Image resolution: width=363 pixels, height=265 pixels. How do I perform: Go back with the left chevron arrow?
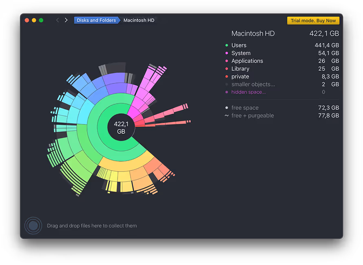[x=58, y=20]
